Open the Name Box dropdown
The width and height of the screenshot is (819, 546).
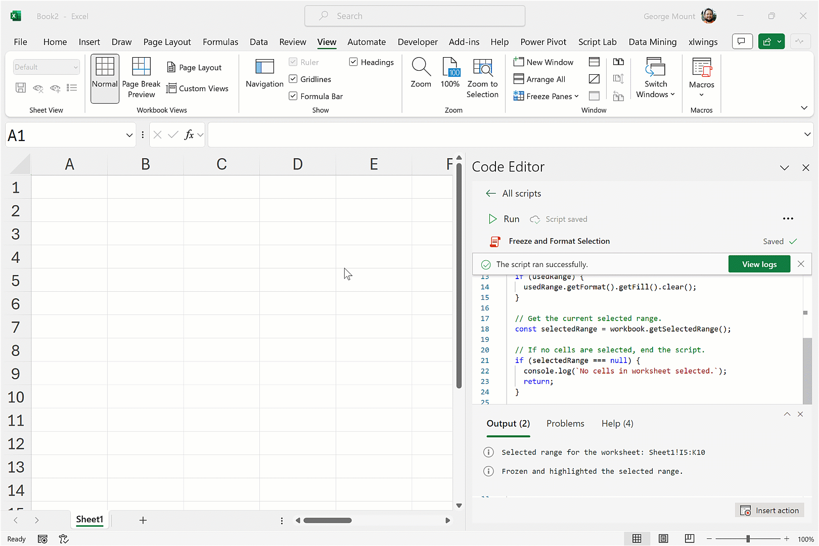click(129, 135)
